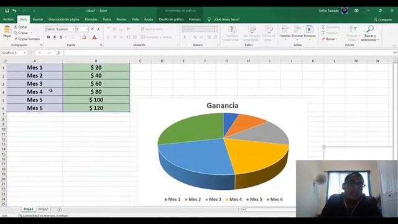The image size is (398, 224).
Task: Decrease font size with small A icon
Action: click(x=98, y=29)
